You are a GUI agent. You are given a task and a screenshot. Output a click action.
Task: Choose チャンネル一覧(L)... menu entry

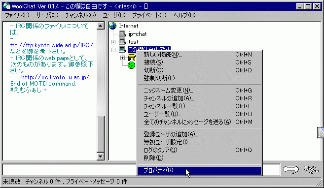(x=199, y=106)
